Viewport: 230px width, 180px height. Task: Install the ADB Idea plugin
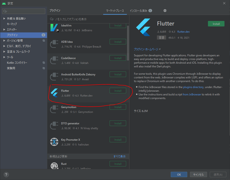pyautogui.click(x=118, y=42)
